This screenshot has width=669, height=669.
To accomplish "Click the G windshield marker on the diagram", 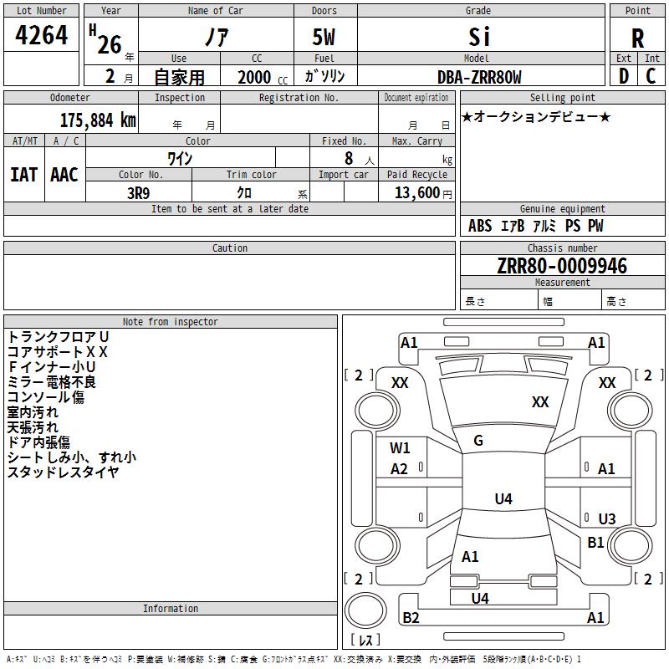I will (x=478, y=441).
